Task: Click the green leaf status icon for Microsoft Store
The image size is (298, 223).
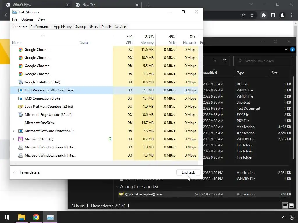Action: [110, 139]
